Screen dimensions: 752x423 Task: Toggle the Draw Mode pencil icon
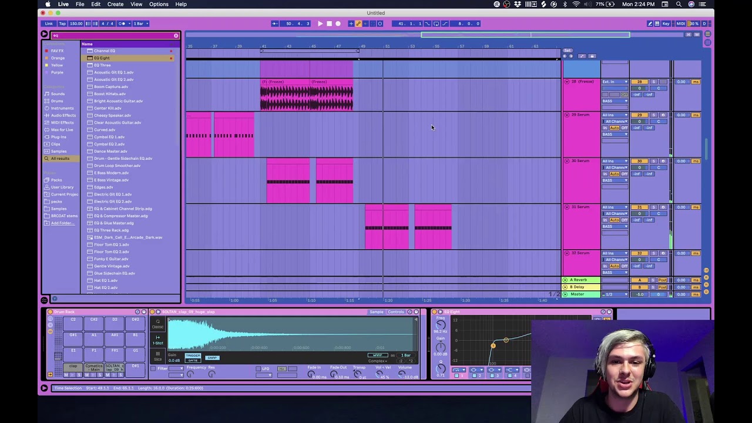[x=650, y=23]
